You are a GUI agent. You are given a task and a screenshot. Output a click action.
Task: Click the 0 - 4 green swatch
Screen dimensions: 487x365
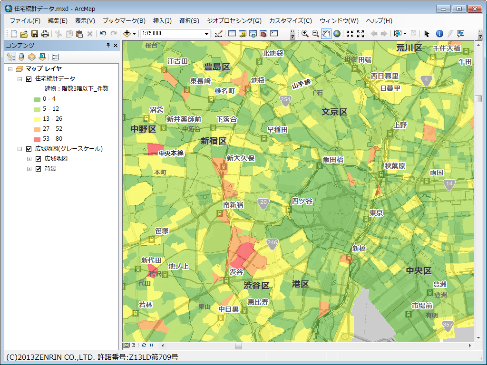click(x=37, y=99)
